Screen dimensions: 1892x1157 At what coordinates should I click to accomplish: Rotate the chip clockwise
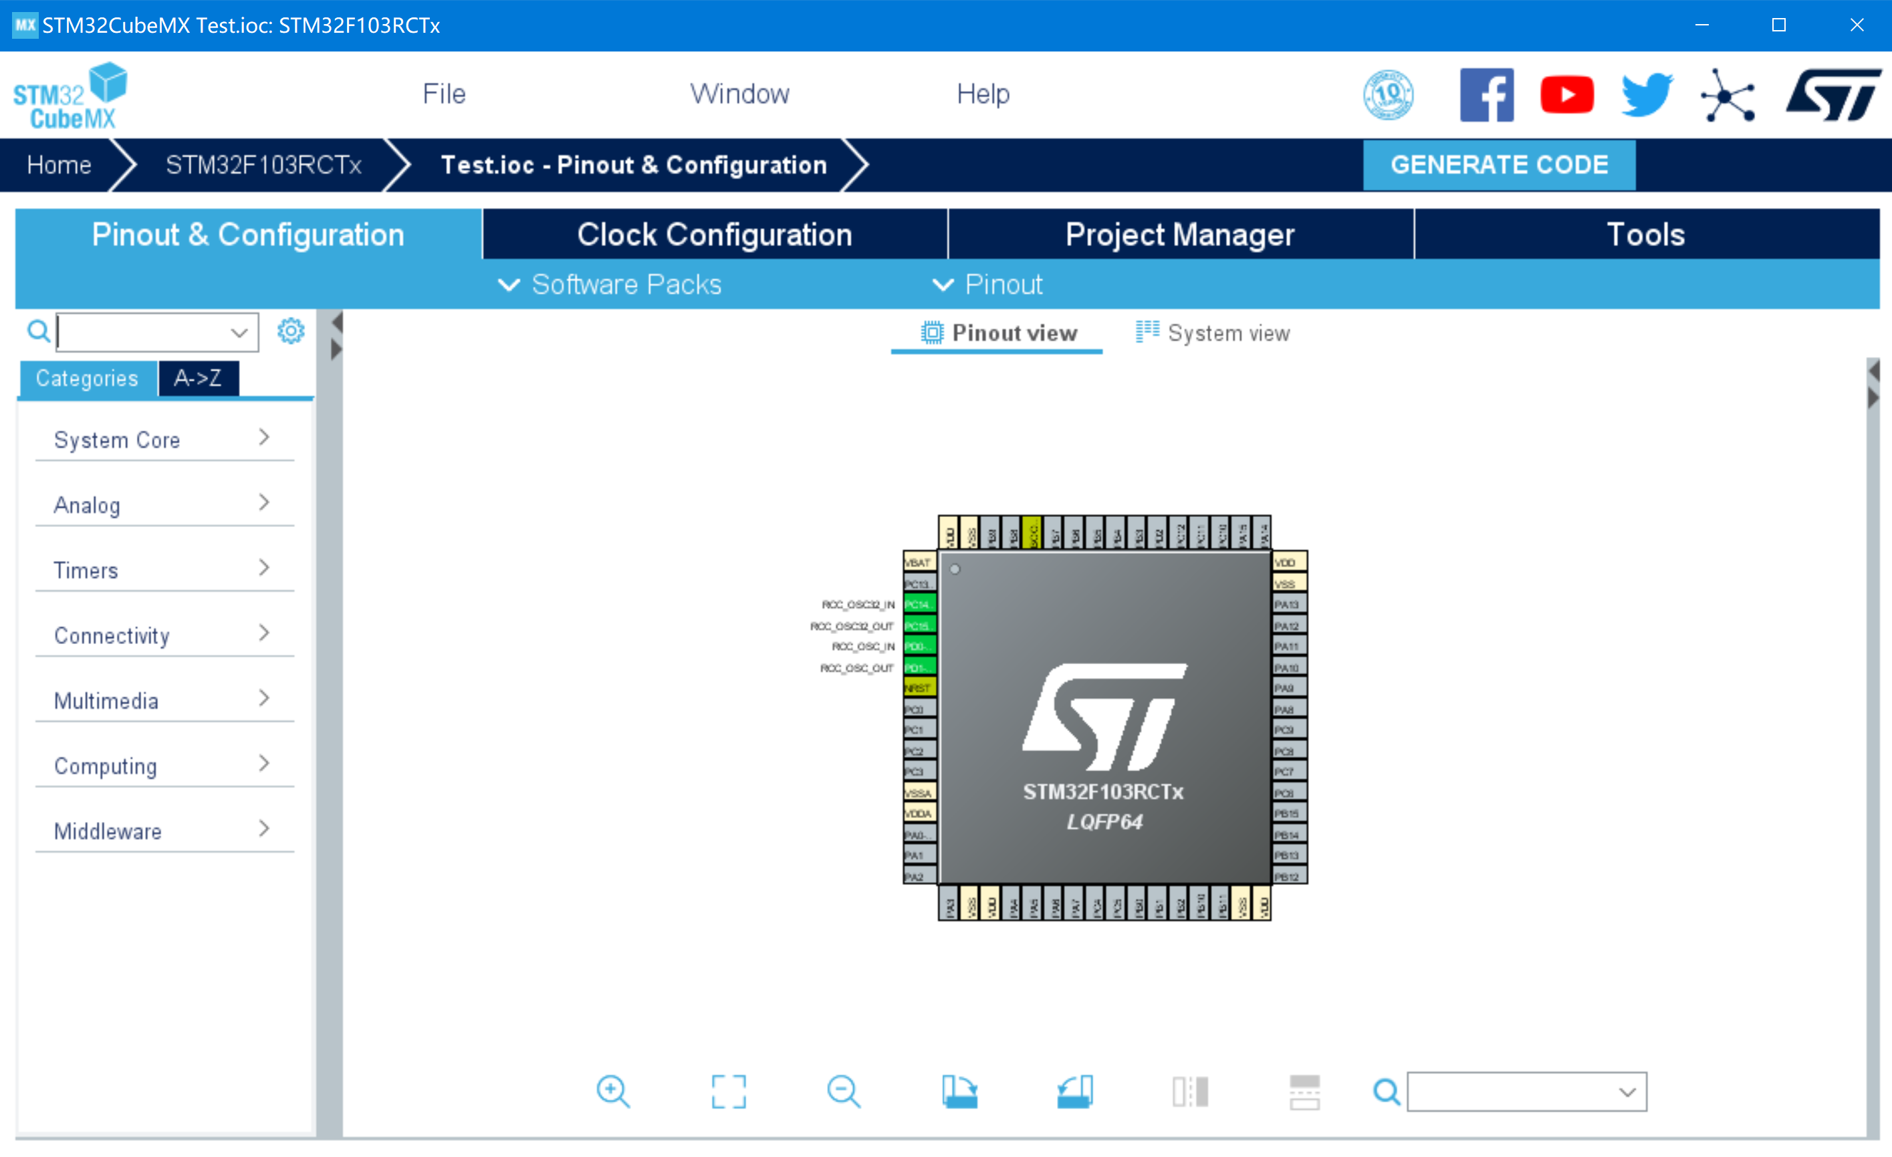[959, 1091]
